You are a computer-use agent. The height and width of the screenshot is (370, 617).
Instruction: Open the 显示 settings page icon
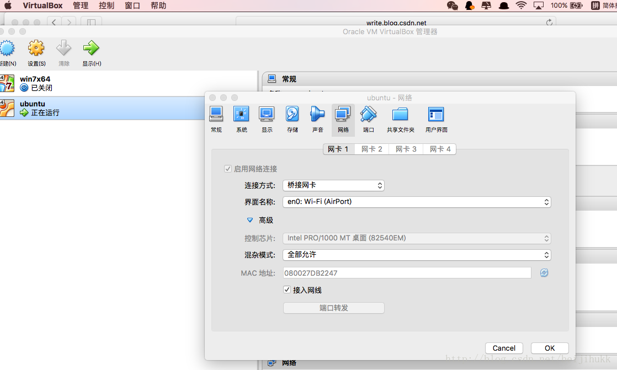click(x=267, y=116)
